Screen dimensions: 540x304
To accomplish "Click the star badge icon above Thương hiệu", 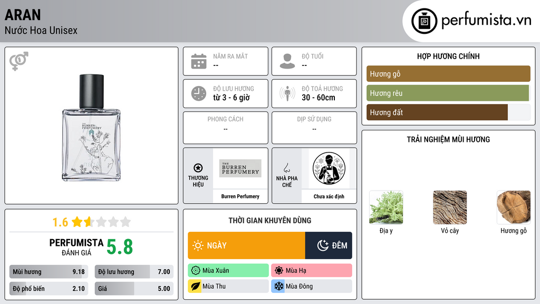I will click(x=198, y=168).
